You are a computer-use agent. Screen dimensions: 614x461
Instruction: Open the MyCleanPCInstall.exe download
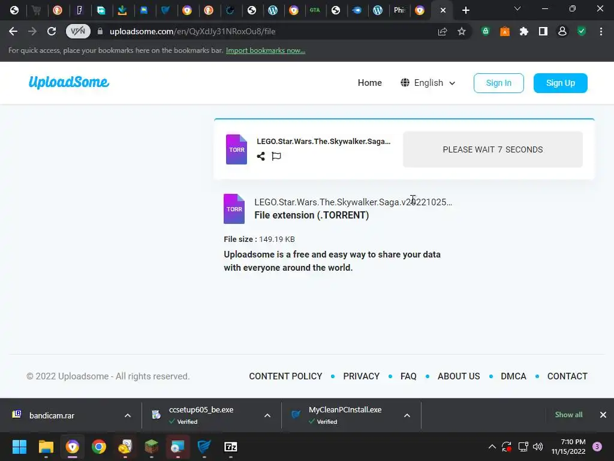pos(345,415)
